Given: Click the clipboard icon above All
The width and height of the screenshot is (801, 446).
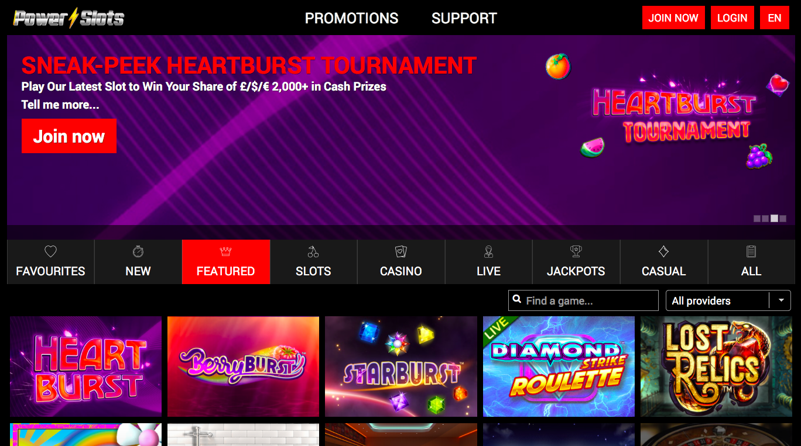Looking at the screenshot, I should coord(751,251).
